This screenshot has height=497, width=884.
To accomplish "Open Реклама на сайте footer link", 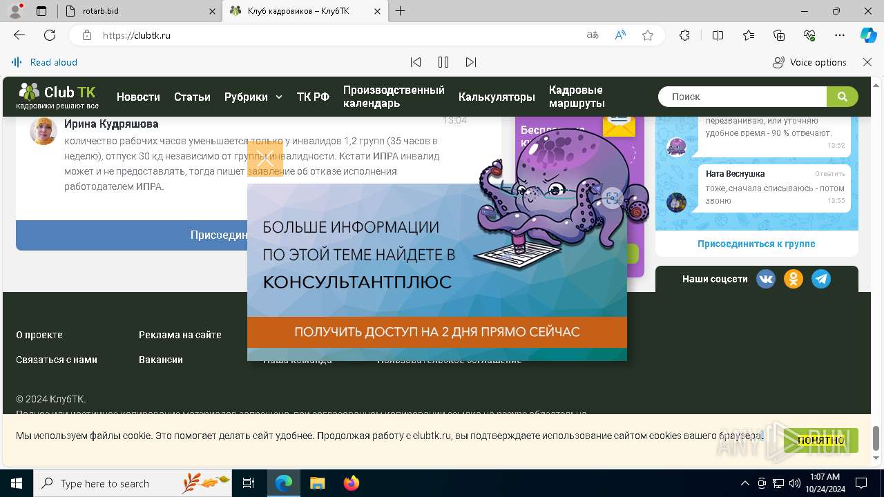I will click(x=180, y=335).
